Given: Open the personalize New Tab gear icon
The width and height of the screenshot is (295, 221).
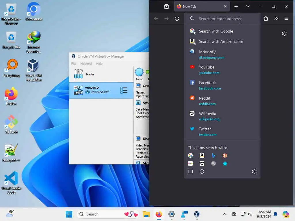Looking at the screenshot, I should [x=284, y=33].
